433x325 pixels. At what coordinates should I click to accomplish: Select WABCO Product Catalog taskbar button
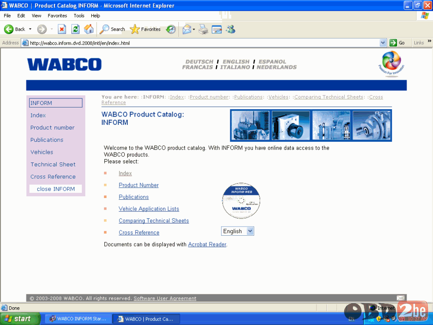147,319
